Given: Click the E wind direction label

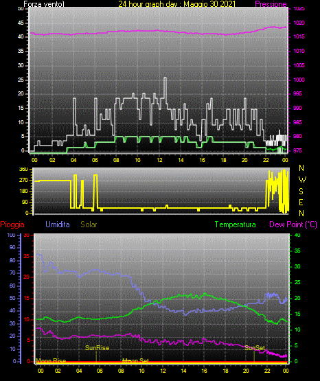Looking at the screenshot, I should [x=301, y=202].
